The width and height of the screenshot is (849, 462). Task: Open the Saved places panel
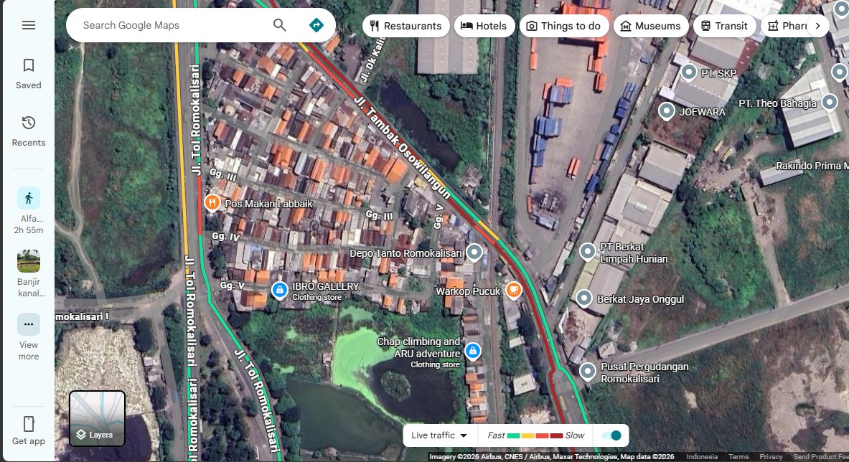pos(29,74)
